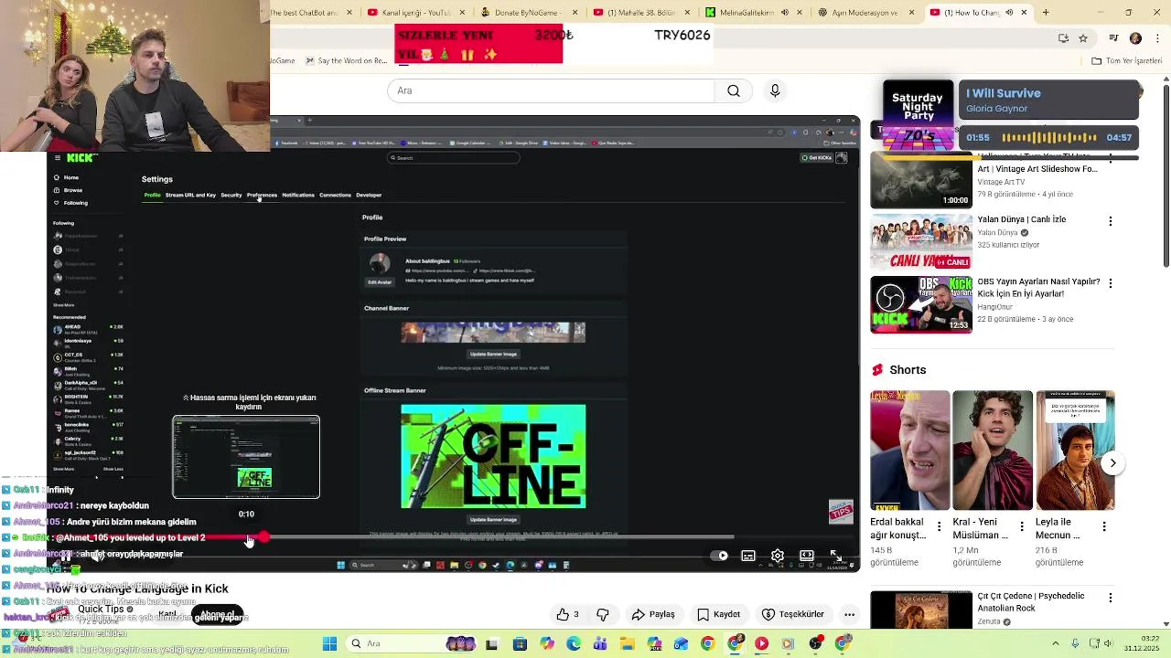Open the 'Erdal bakkal ağır konuşt...' short
Viewport: 1171px width, 658px height.
[910, 450]
